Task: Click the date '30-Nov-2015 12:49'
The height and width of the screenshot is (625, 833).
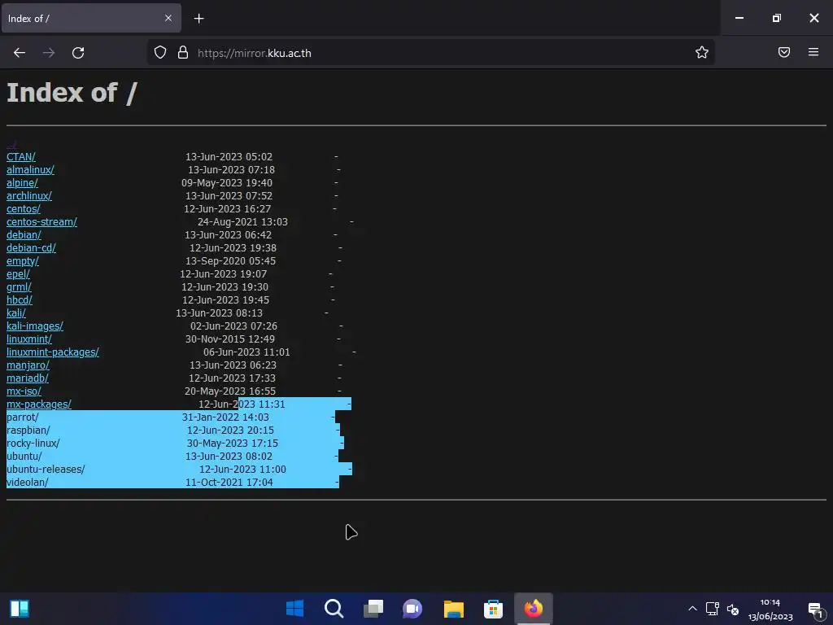Action: [x=230, y=339]
